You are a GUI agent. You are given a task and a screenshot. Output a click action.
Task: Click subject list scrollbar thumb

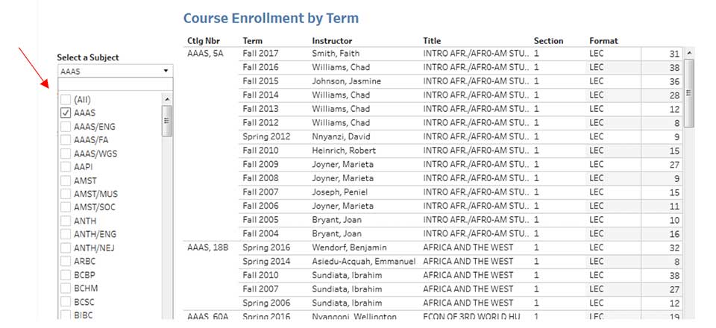166,121
